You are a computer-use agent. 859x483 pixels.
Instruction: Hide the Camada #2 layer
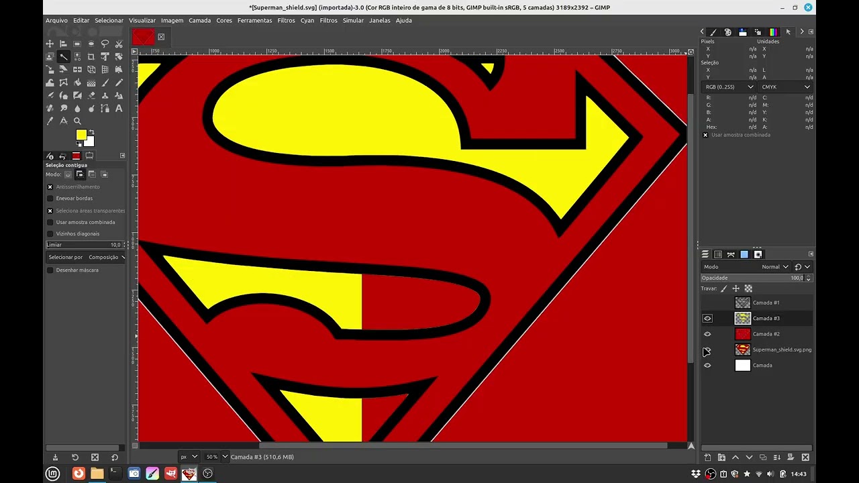707,334
